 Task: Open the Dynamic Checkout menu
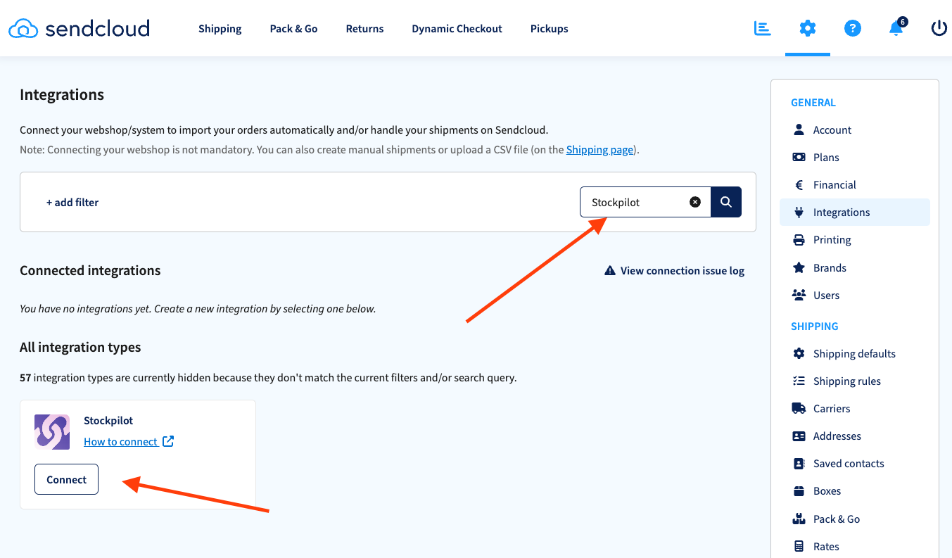click(x=457, y=29)
